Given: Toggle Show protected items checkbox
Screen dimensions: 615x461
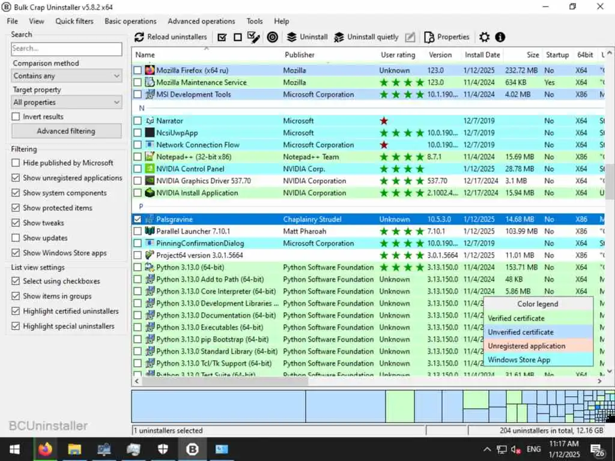Looking at the screenshot, I should [16, 208].
